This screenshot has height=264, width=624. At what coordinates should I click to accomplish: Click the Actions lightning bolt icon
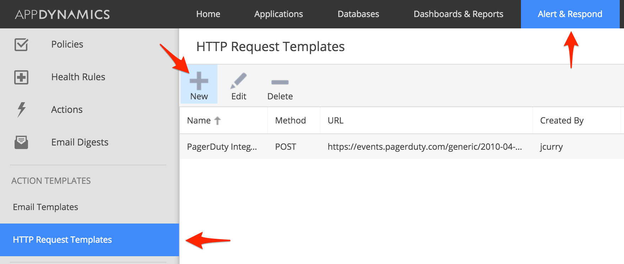[x=21, y=110]
